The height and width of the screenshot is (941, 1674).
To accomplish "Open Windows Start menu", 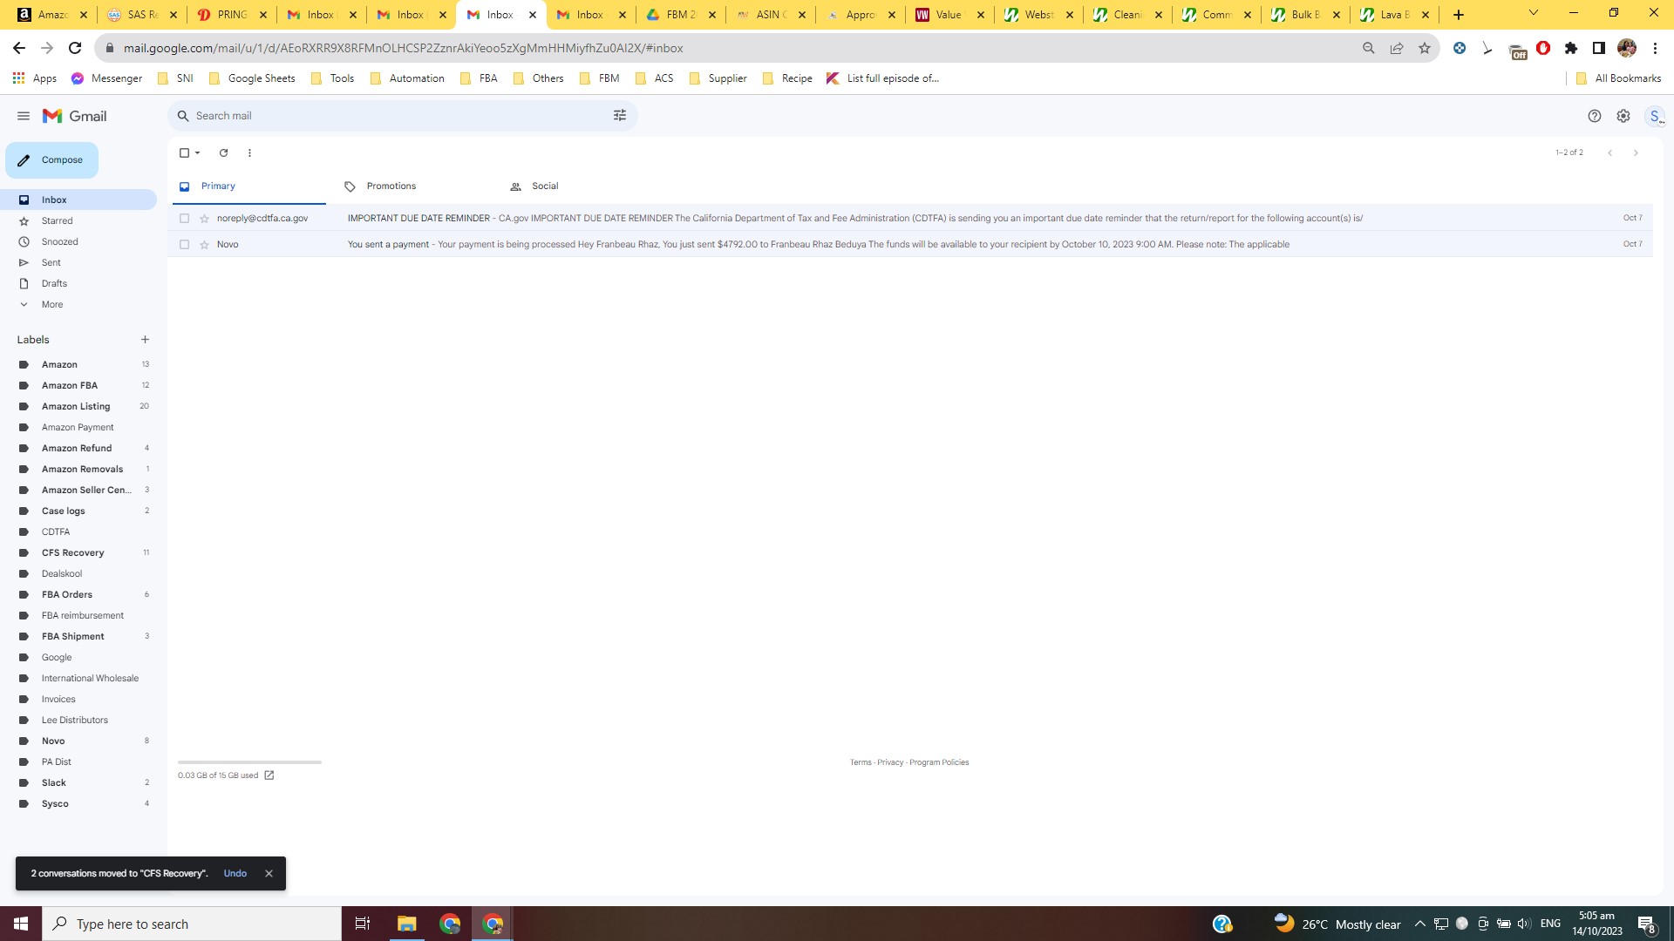I will pyautogui.click(x=21, y=924).
